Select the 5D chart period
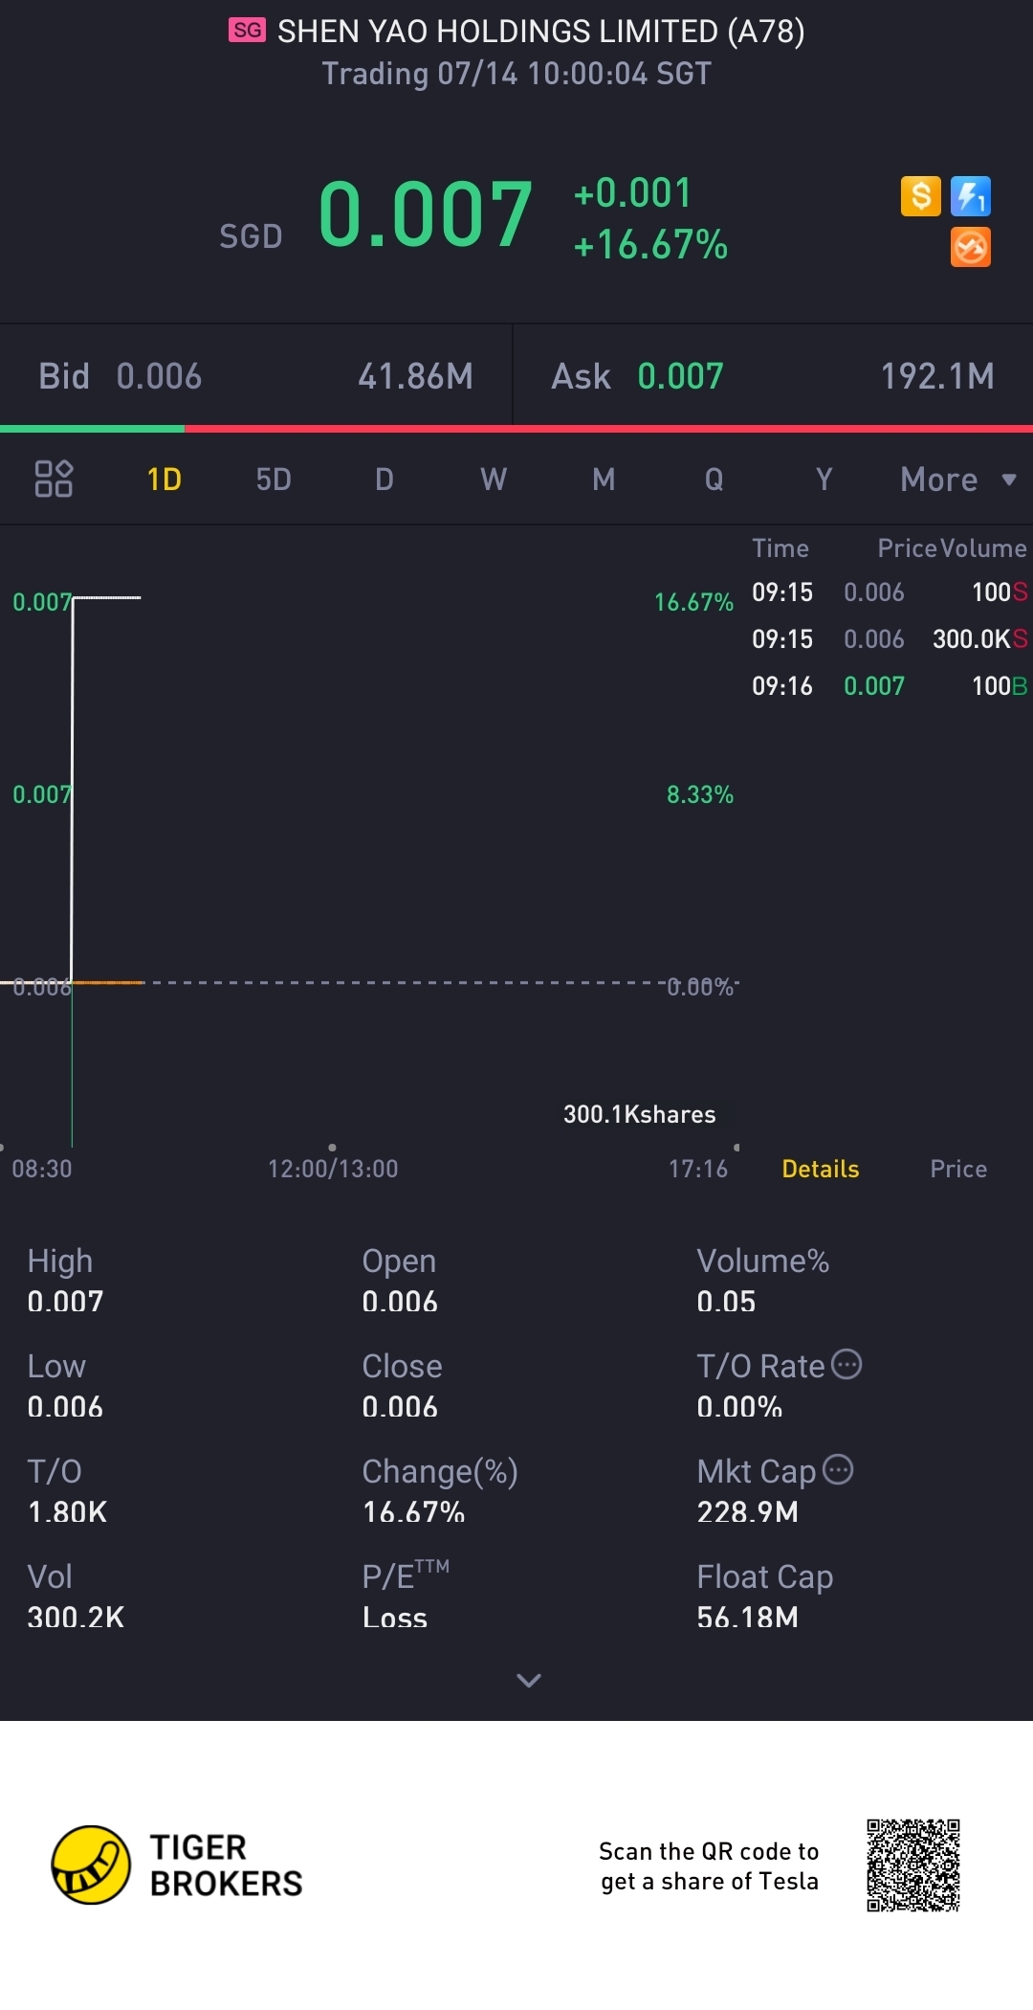Image resolution: width=1033 pixels, height=2010 pixels. pyautogui.click(x=274, y=479)
